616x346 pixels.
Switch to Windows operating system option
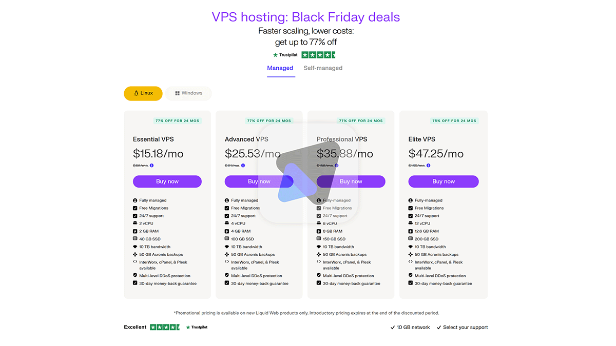click(188, 93)
